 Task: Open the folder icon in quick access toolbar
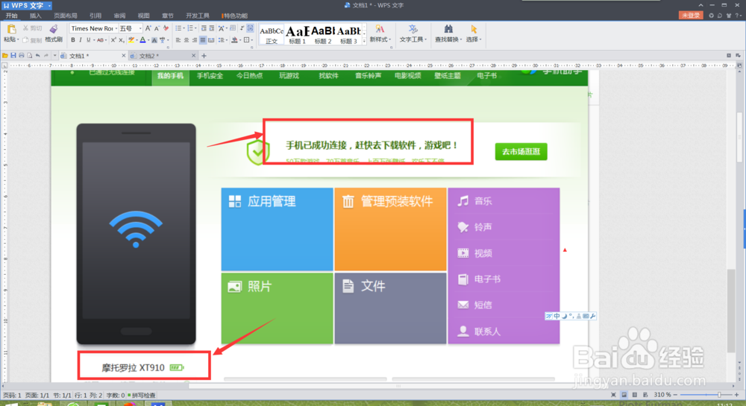point(5,56)
